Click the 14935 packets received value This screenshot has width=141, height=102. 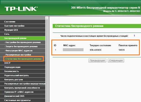tap(122, 50)
